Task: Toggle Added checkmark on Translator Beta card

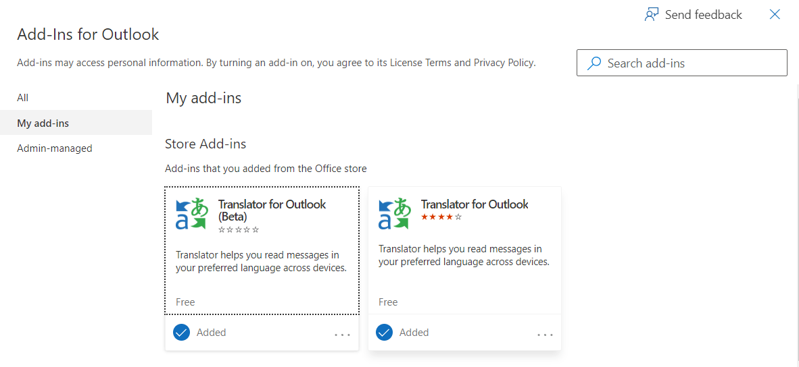Action: point(181,333)
